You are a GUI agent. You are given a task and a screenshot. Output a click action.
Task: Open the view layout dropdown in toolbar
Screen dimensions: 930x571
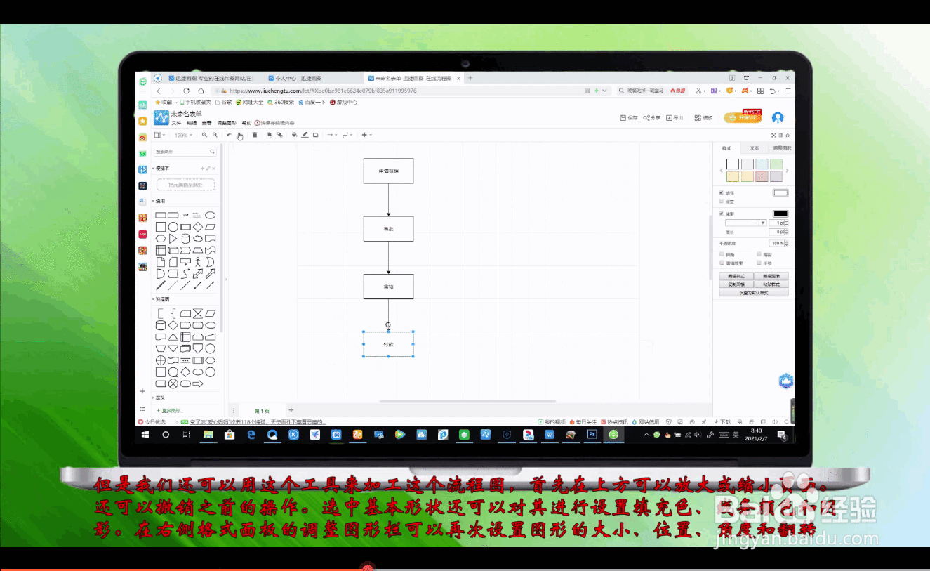(x=160, y=135)
